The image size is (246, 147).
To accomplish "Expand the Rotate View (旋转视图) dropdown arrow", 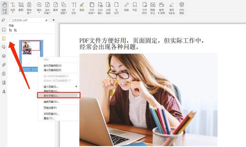I will coord(66,13).
